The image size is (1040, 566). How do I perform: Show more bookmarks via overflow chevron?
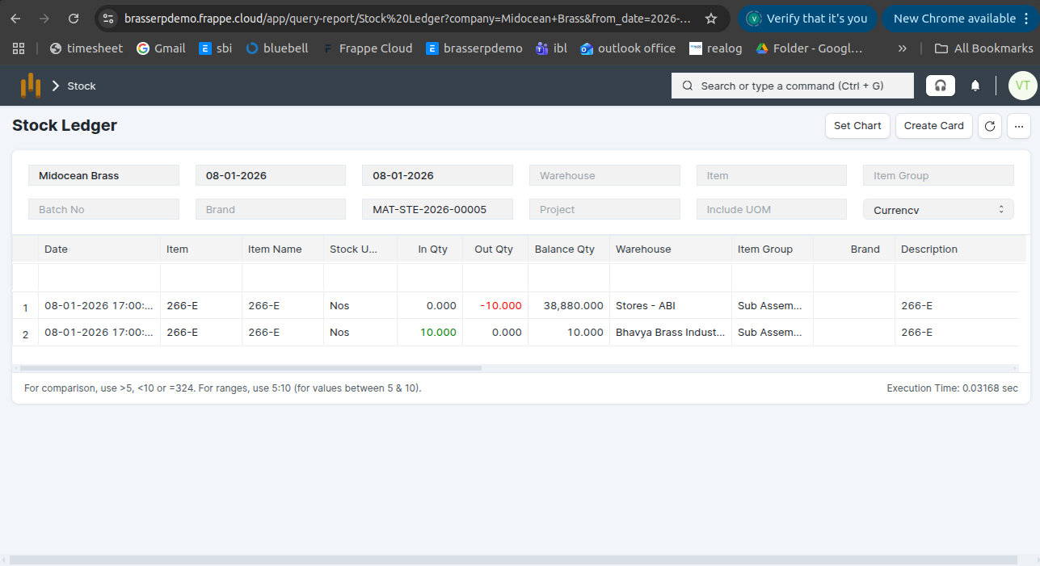click(x=903, y=48)
